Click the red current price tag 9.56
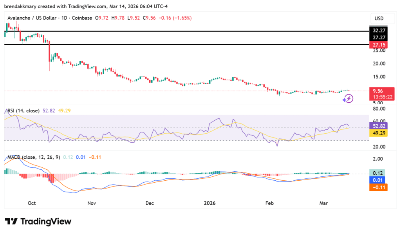Image resolution: width=401 pixels, height=234 pixels. click(378, 91)
